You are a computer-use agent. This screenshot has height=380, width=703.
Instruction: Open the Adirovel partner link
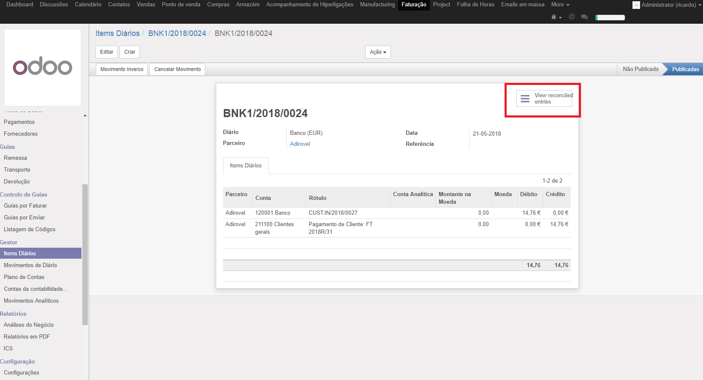click(300, 144)
